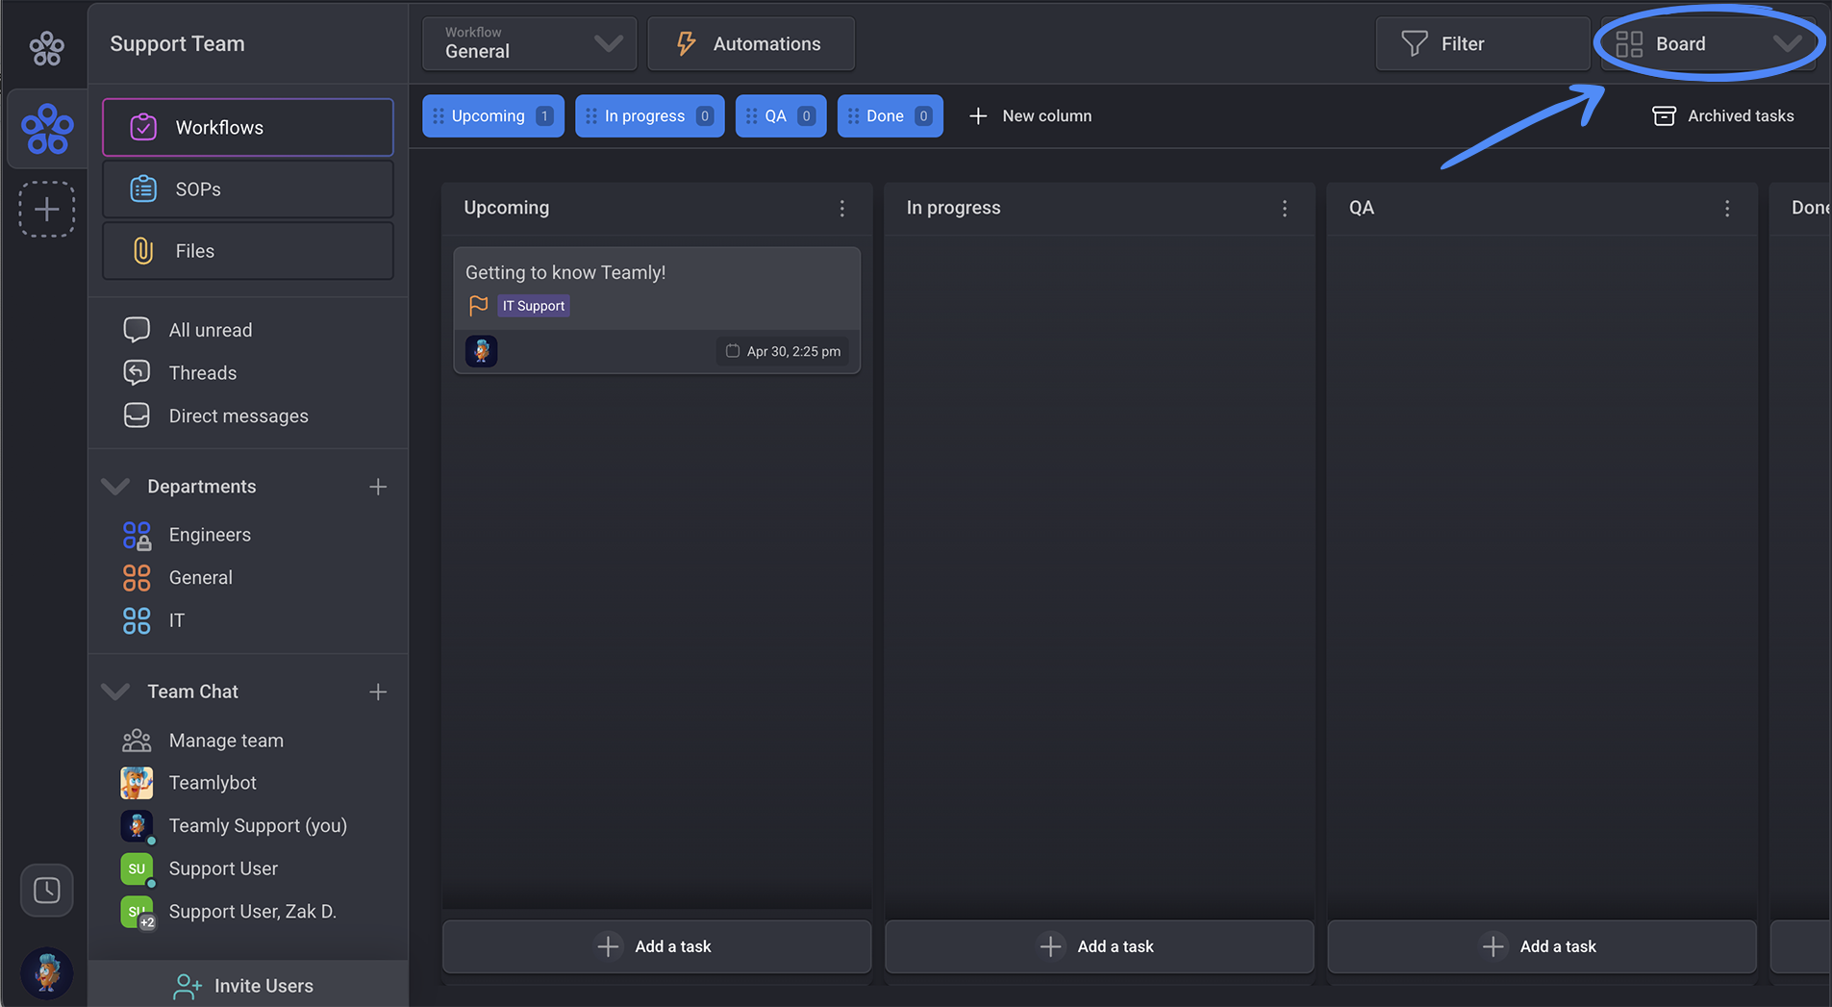Image resolution: width=1832 pixels, height=1007 pixels.
Task: Click the grid icon on Board selector
Action: [x=1629, y=43]
